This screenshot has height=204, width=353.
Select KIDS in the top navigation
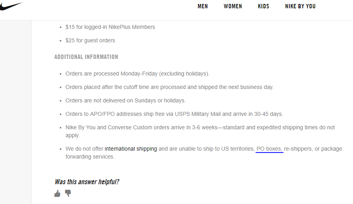[264, 6]
